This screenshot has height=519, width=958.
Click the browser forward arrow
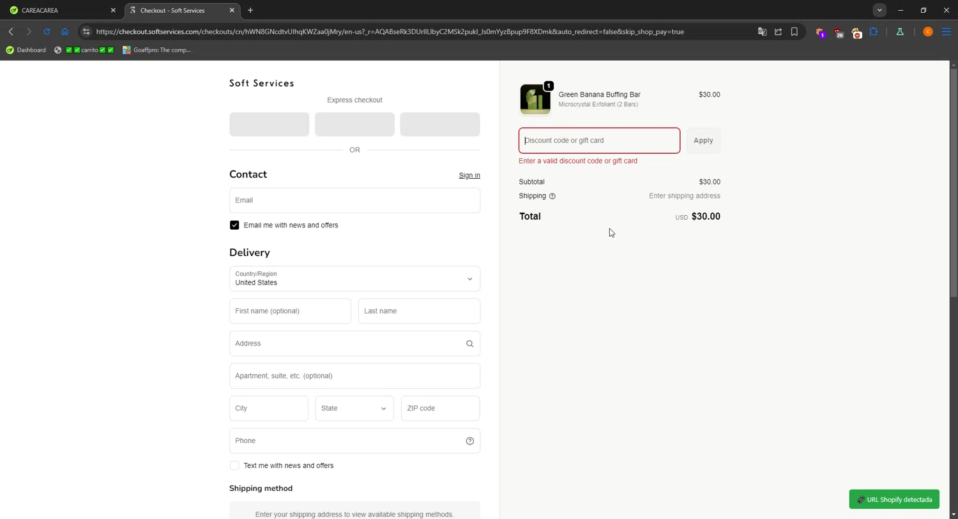coord(29,31)
